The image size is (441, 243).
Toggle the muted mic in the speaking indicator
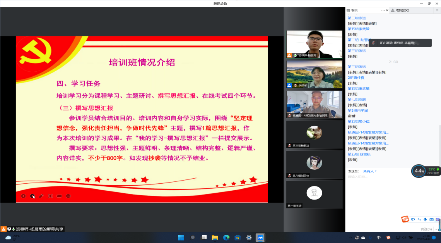(x=373, y=43)
